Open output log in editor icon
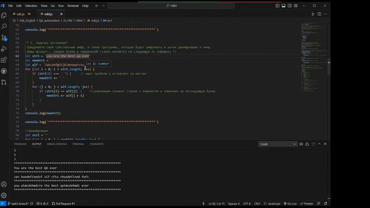Screen dimensions: 370x208 (313, 144)
